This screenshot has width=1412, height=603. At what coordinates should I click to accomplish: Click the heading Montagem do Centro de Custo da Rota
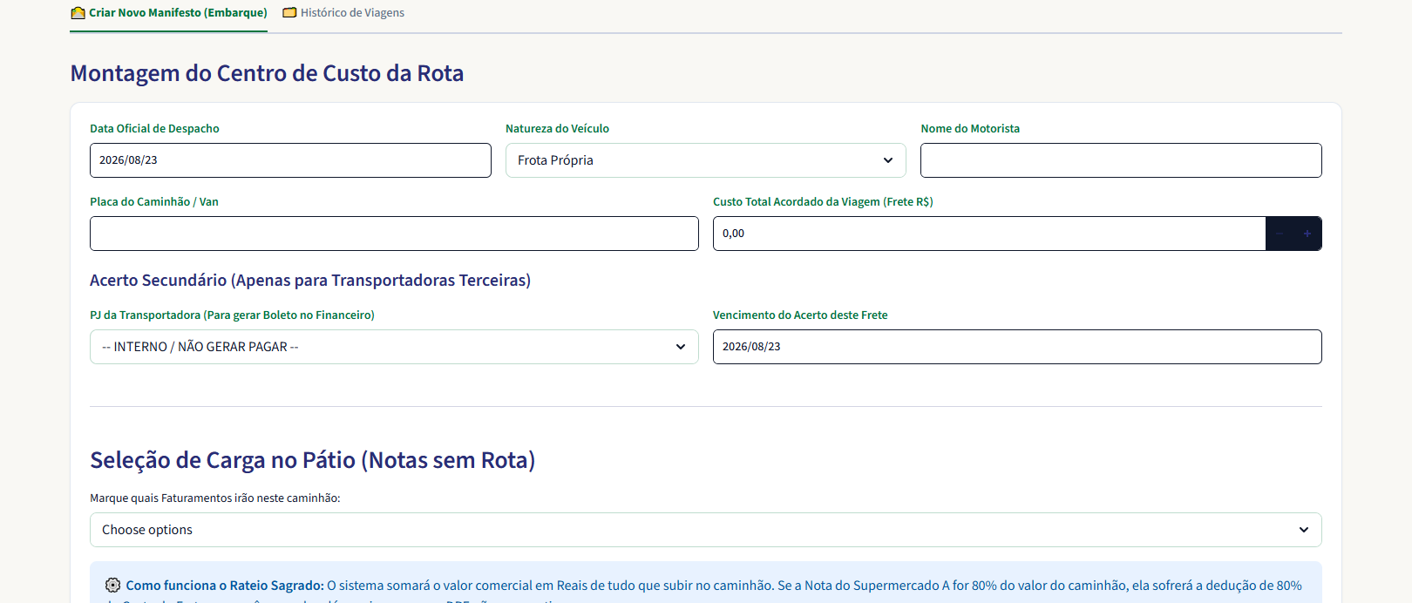point(267,73)
